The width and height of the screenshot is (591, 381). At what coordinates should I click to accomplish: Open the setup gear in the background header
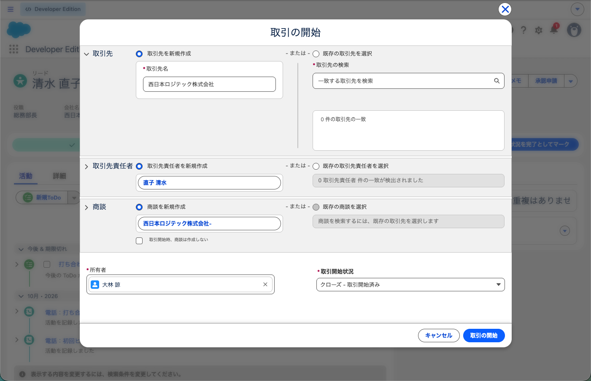click(539, 30)
